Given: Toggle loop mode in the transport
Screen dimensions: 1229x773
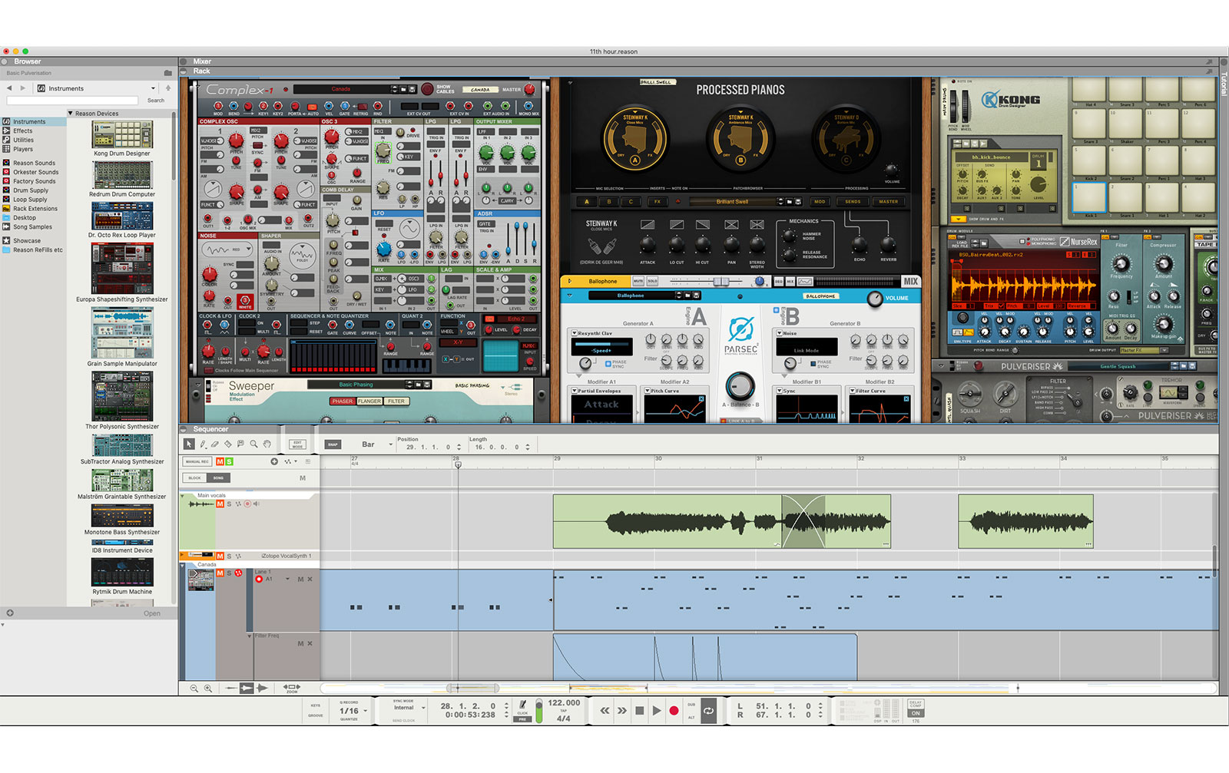Looking at the screenshot, I should [x=708, y=711].
